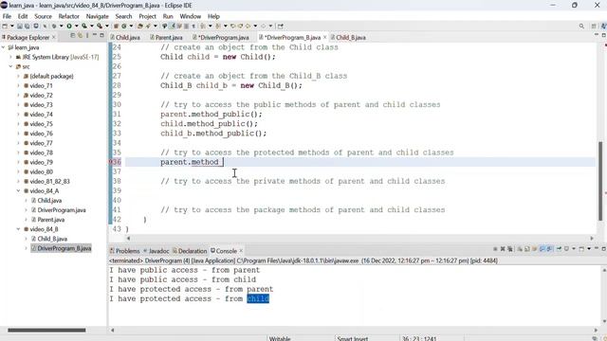Switch to the Child.java editor tab
This screenshot has height=341, width=607.
point(125,38)
